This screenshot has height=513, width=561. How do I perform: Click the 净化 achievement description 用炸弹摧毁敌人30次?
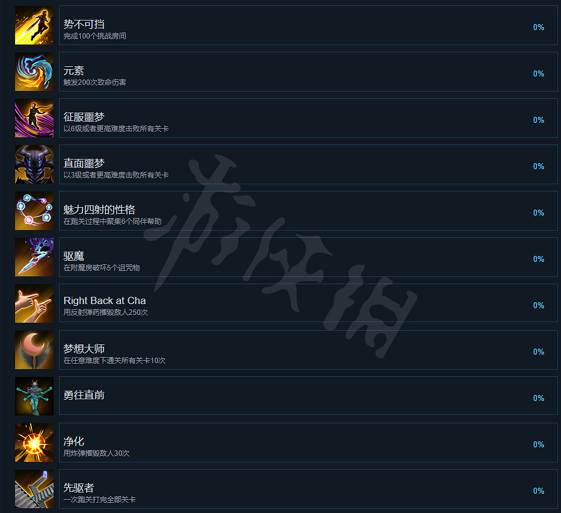point(96,453)
